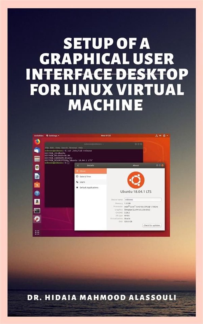203x324 pixels.
Task: Open LibreOffice Writer dock icon
Action: (37, 176)
